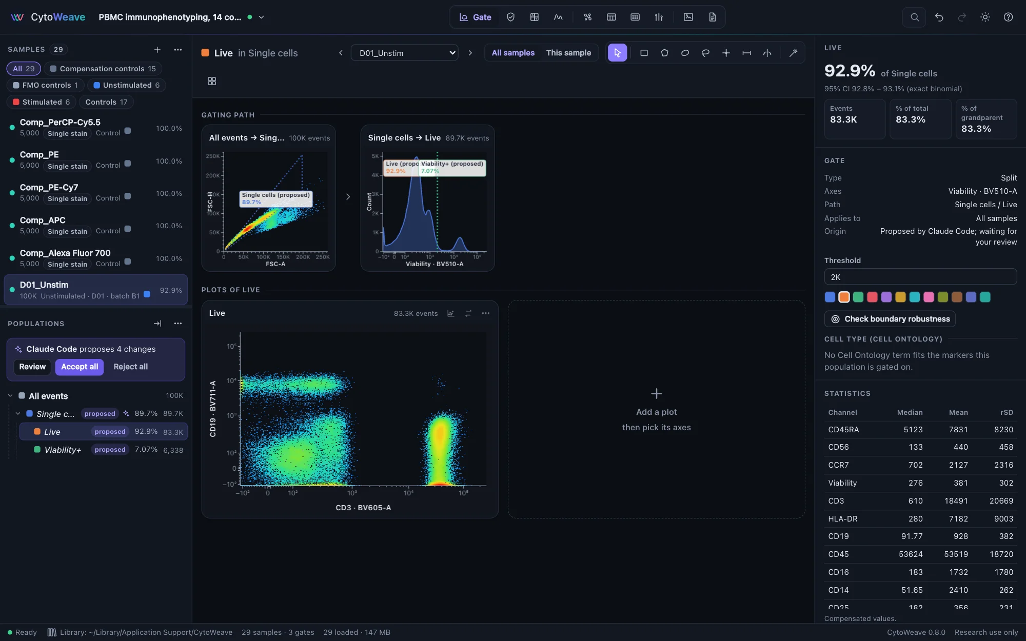1026x641 pixels.
Task: Select the range interval gate tool
Action: pos(746,53)
